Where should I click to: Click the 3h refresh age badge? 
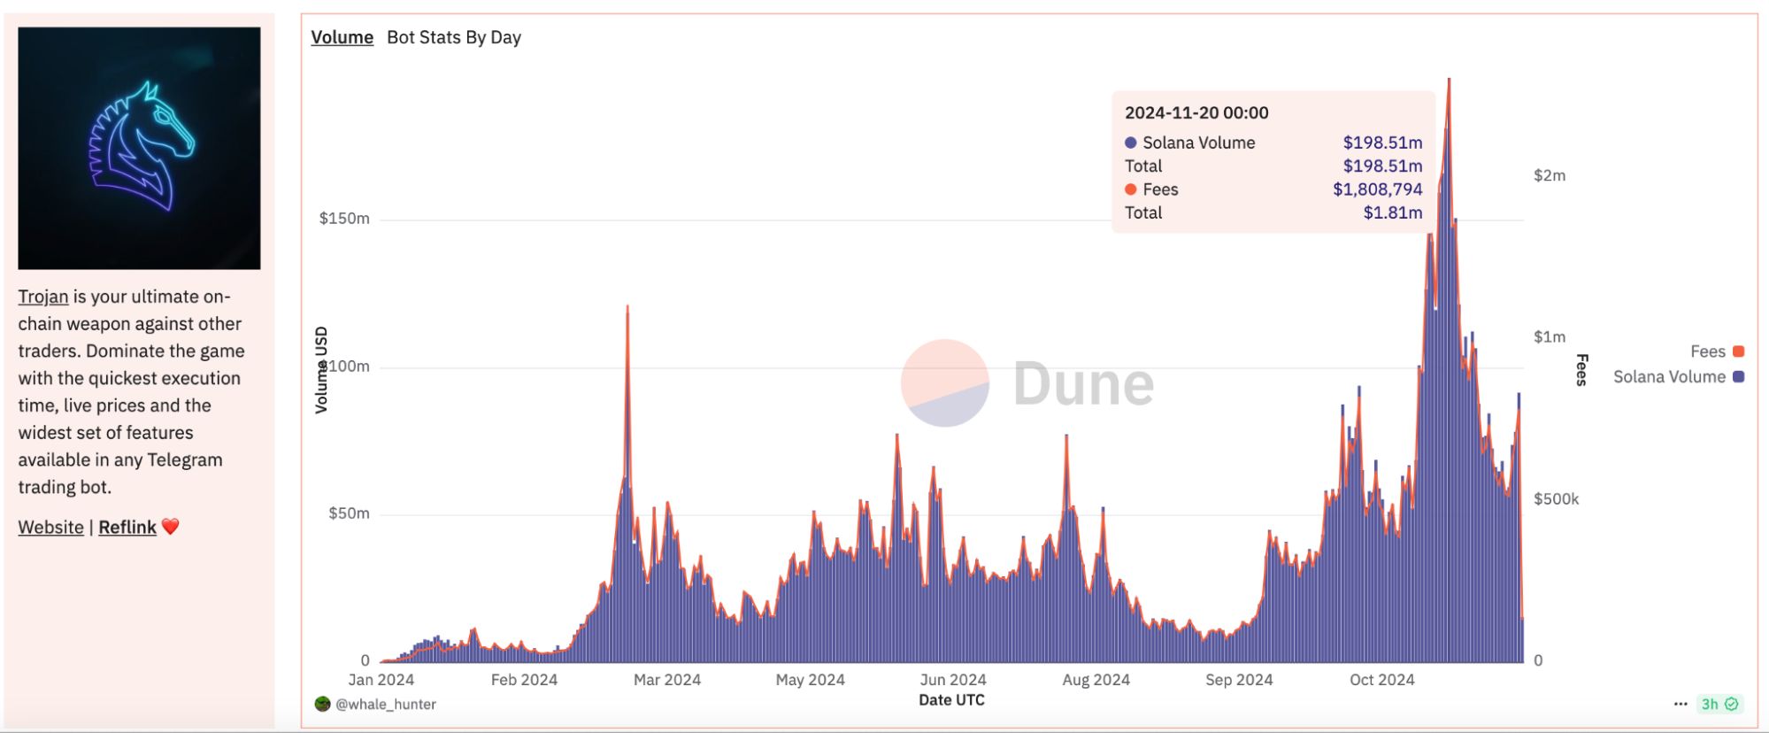[1710, 704]
